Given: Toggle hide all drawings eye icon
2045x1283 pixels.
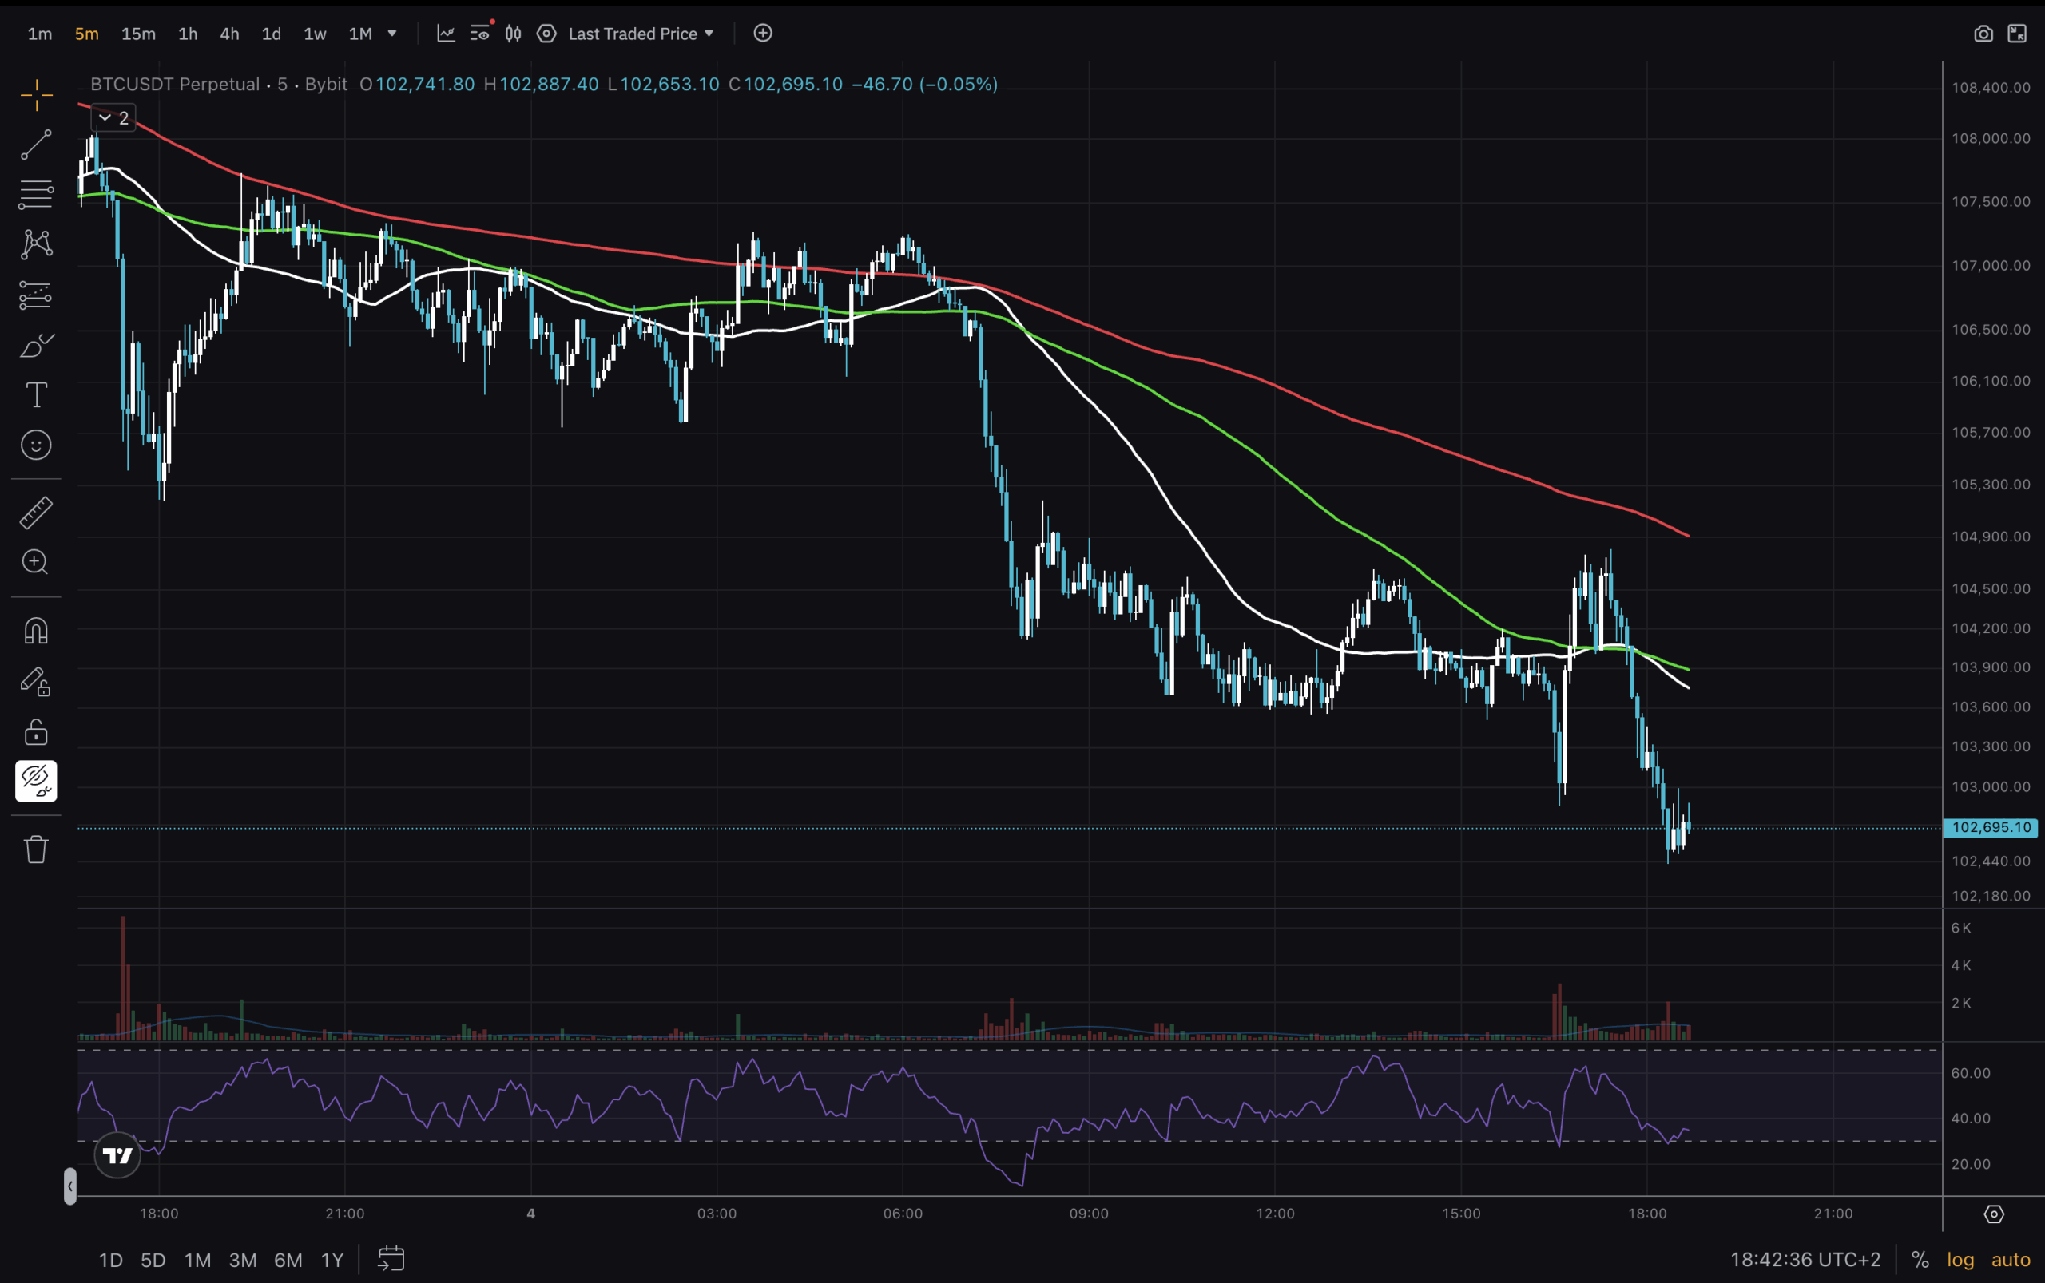Looking at the screenshot, I should [x=36, y=781].
